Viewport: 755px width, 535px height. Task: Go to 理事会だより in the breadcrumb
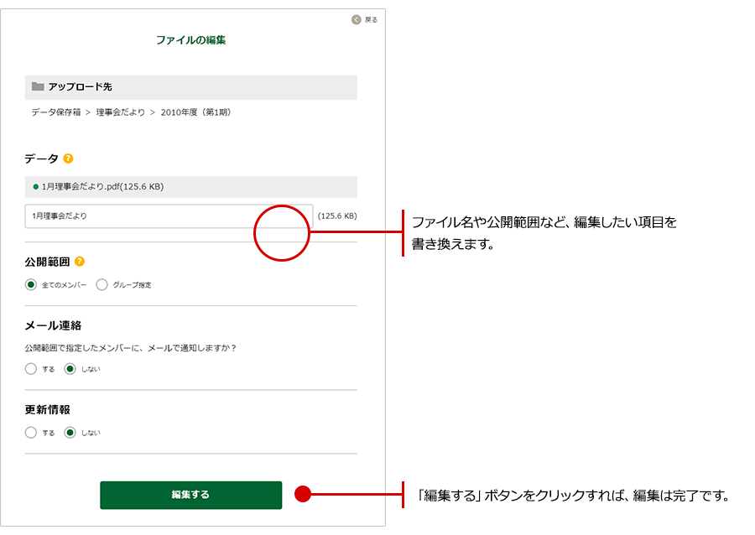(120, 112)
